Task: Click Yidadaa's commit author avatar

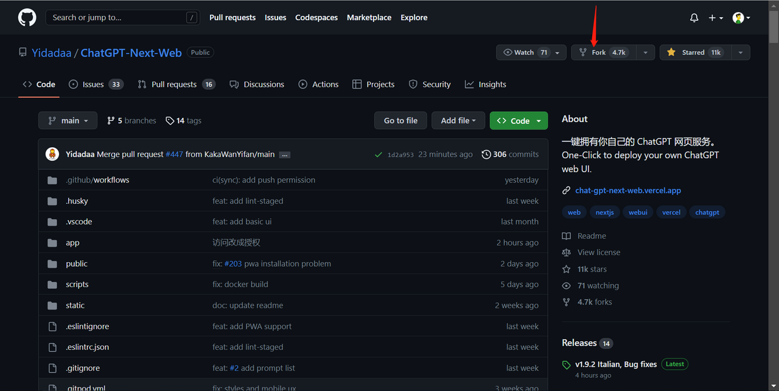Action: pos(52,154)
